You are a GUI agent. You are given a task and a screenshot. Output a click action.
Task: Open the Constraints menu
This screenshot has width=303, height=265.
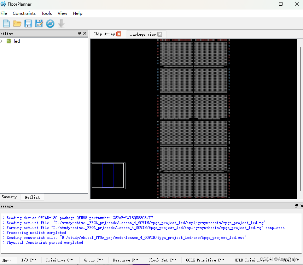[24, 13]
